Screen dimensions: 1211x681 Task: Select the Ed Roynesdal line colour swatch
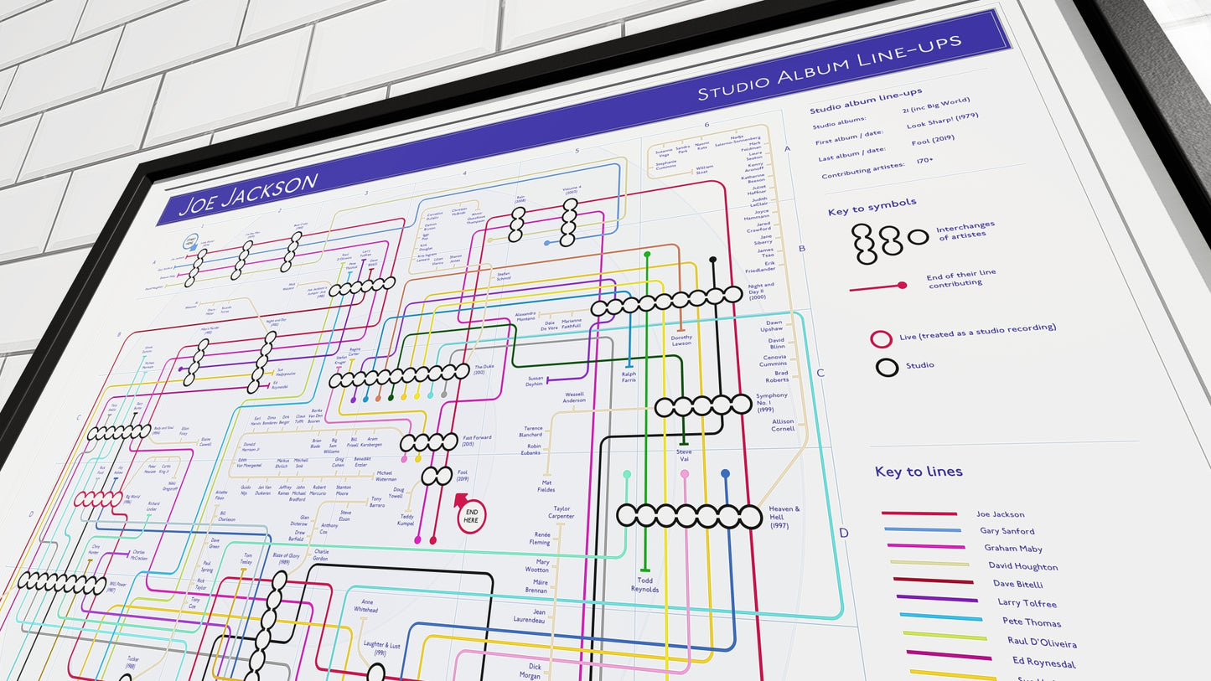click(950, 655)
